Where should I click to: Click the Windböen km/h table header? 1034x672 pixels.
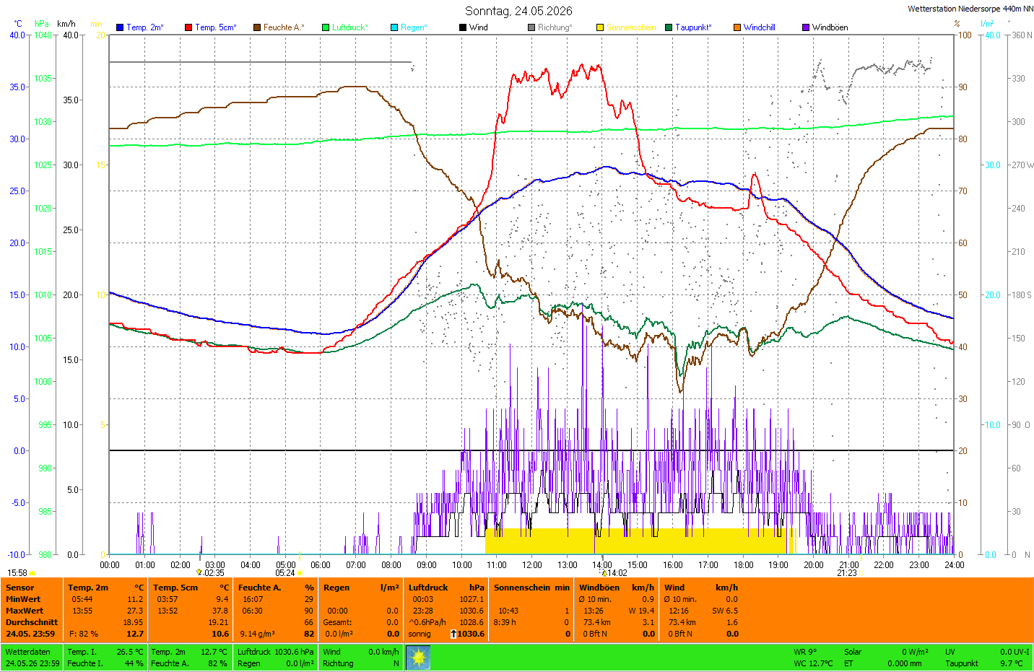pos(617,588)
